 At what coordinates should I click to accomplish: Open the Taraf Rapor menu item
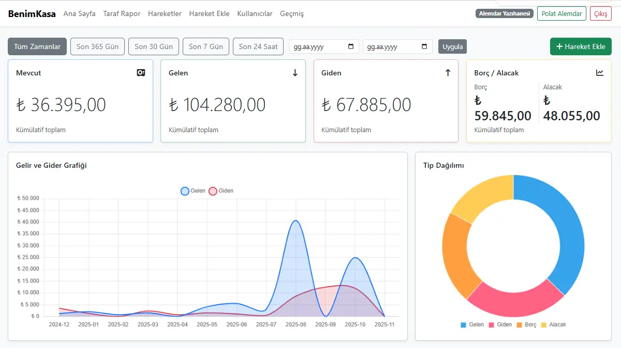click(122, 14)
